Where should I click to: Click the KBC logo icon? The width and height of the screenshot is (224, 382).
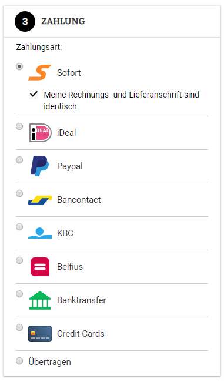(40, 233)
